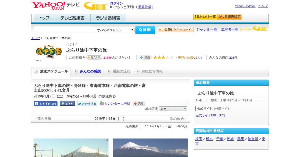Expand the 登録したキーワード dropdown
Image resolution: width=300 pixels, height=157 pixels.
176,30
